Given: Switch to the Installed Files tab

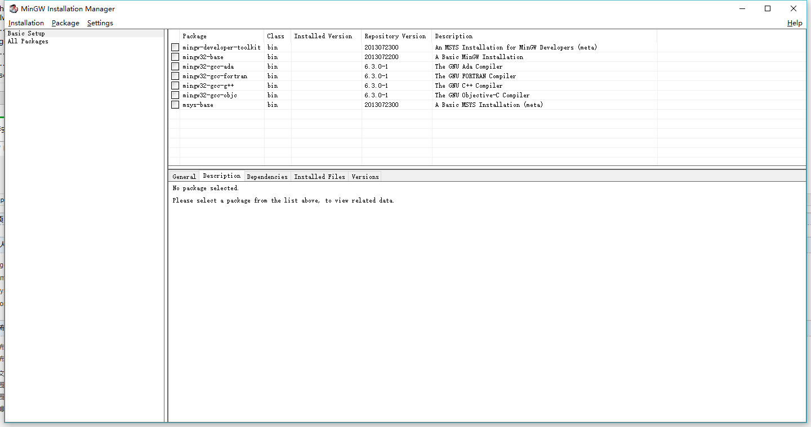Looking at the screenshot, I should pos(320,177).
